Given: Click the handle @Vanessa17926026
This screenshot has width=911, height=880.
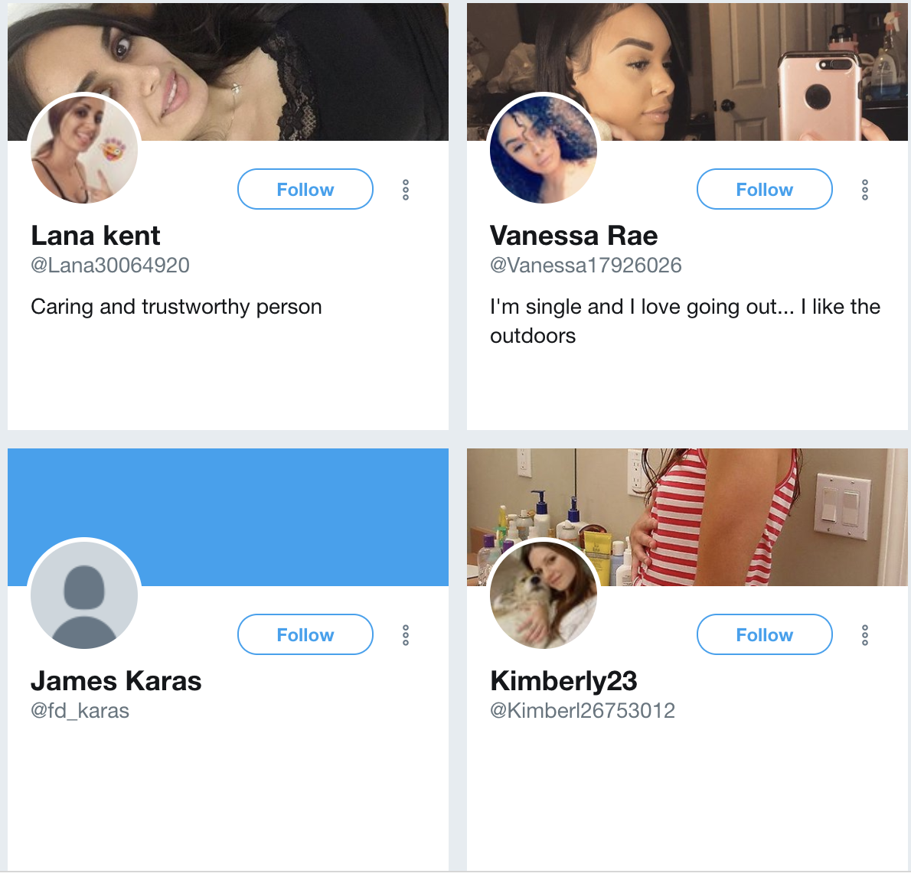Looking at the screenshot, I should point(586,265).
